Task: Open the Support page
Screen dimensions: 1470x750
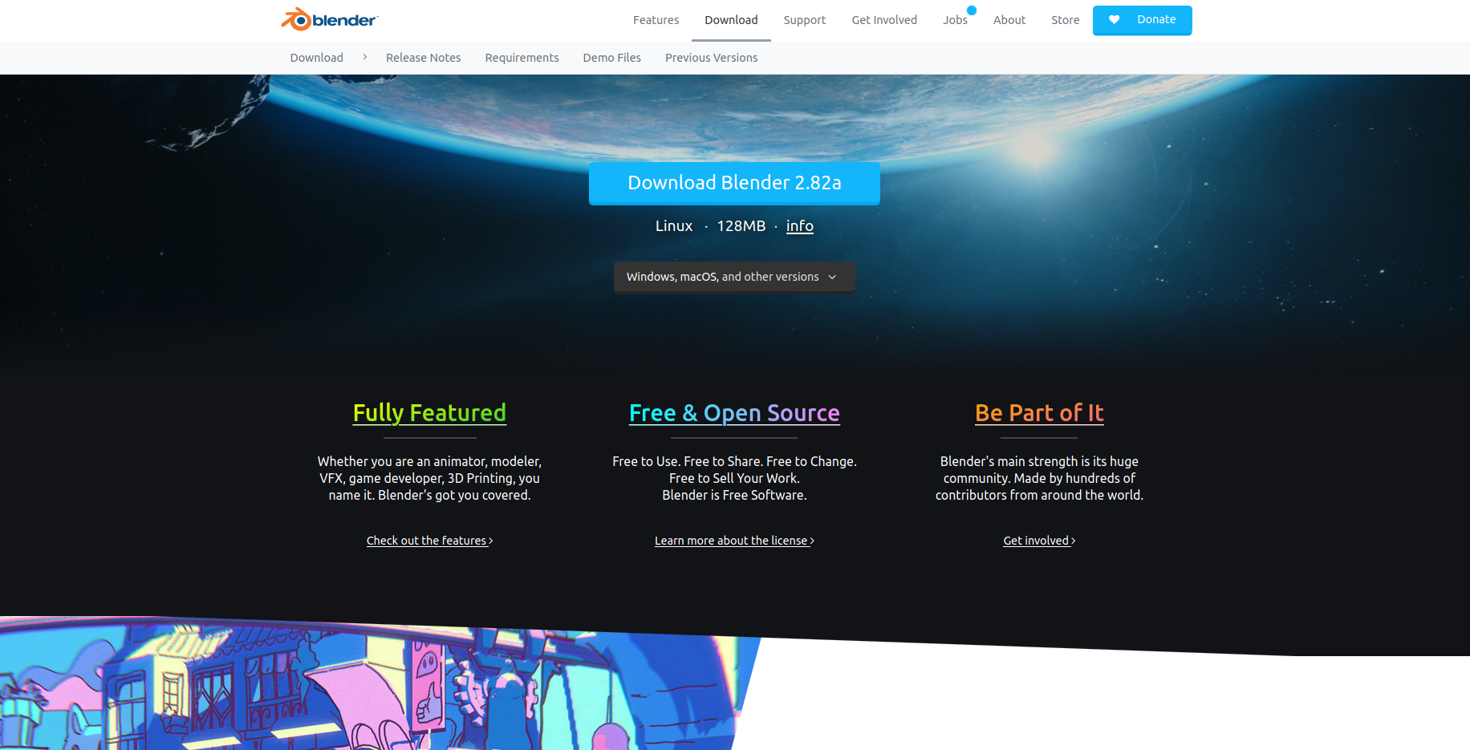Action: point(804,20)
